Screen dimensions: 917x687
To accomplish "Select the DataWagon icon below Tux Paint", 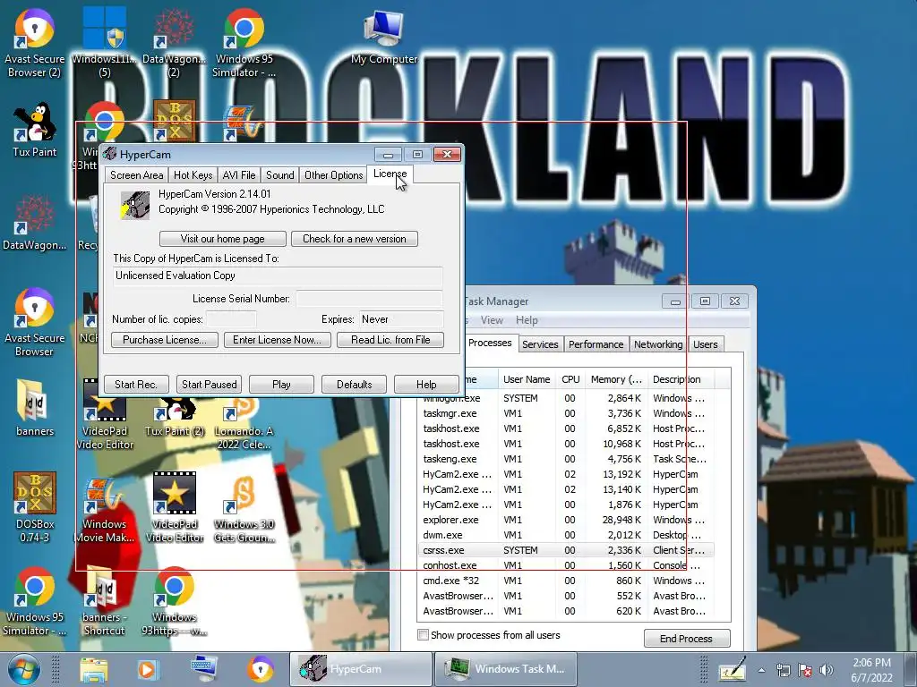I will point(35,223).
